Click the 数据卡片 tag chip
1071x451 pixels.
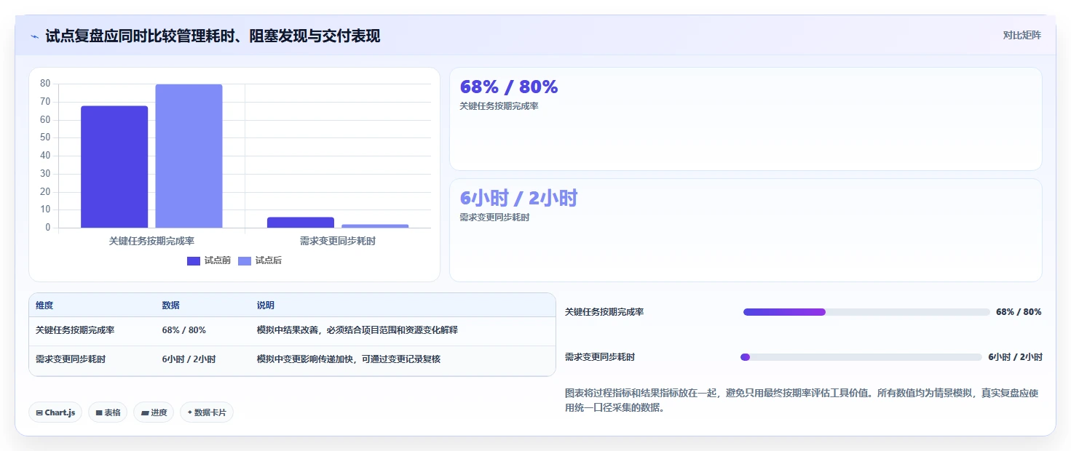click(x=207, y=412)
